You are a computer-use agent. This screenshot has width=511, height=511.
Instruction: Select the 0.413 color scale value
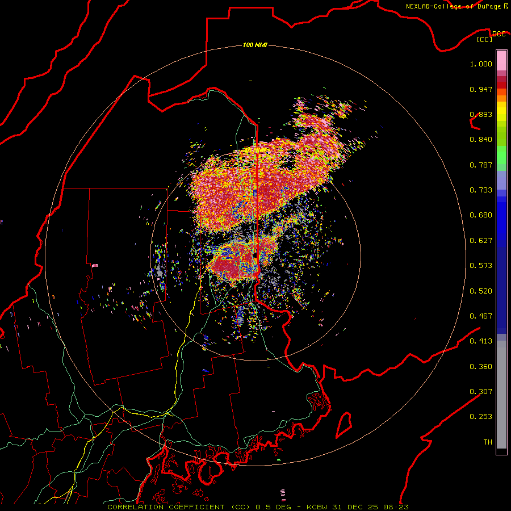pyautogui.click(x=481, y=341)
